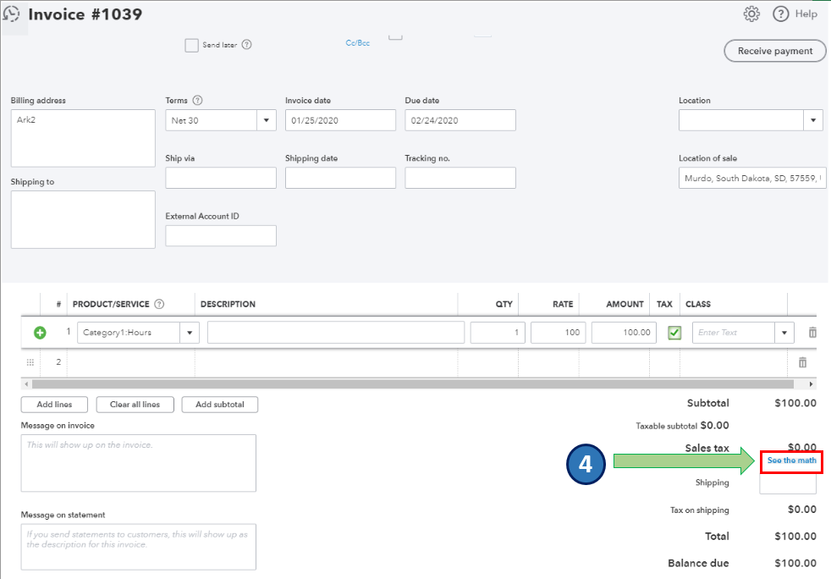The width and height of the screenshot is (831, 579).
Task: Delete line 1 with trash icon
Action: (x=812, y=333)
